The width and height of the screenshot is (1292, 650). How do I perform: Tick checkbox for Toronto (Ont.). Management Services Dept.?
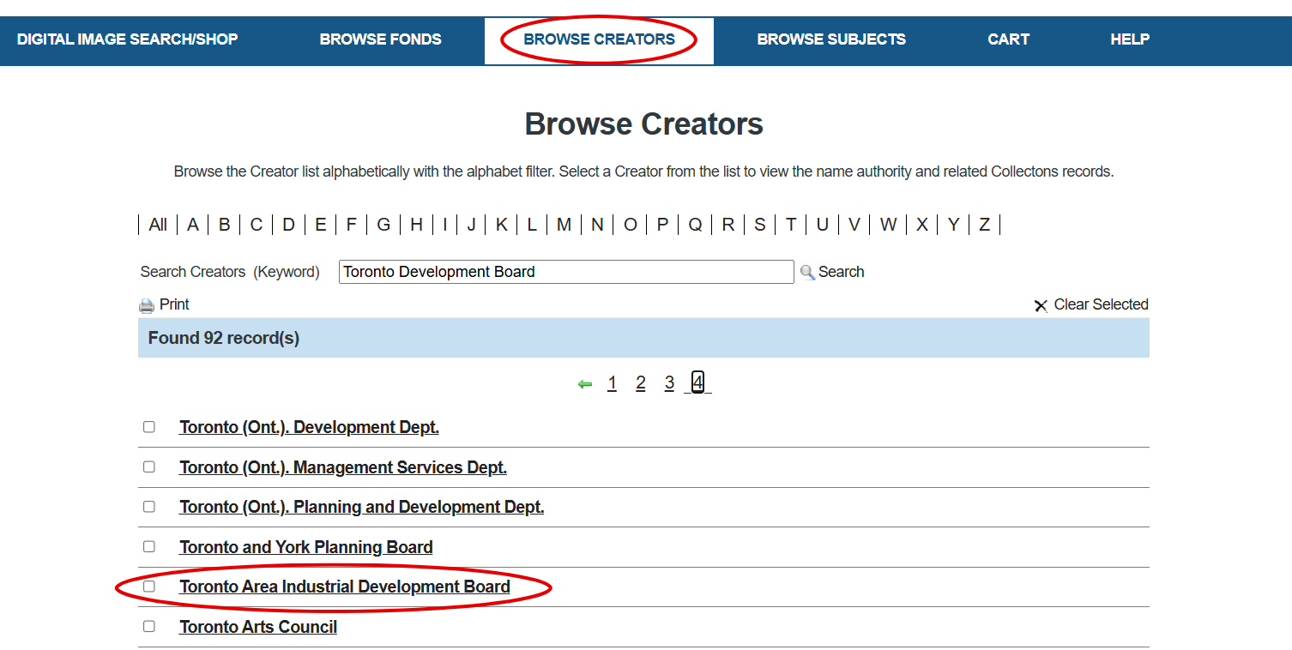pyautogui.click(x=149, y=467)
